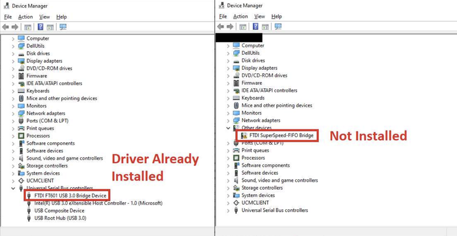Click Scan for hardware changes icon in right window
The width and height of the screenshot is (457, 236).
tap(278, 27)
